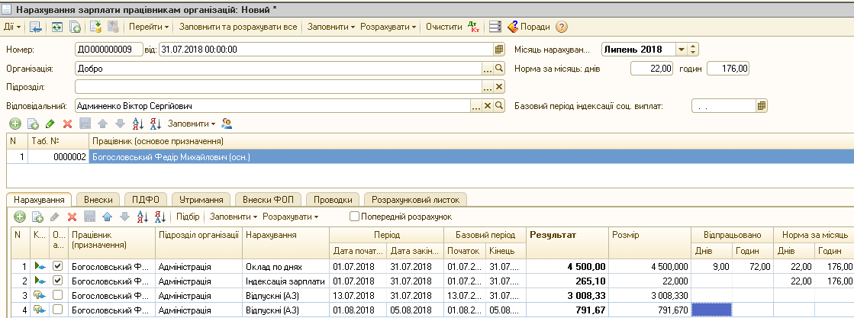
Task: Check the box in Відпускні row starting 01.08.2018
Action: 58,310
